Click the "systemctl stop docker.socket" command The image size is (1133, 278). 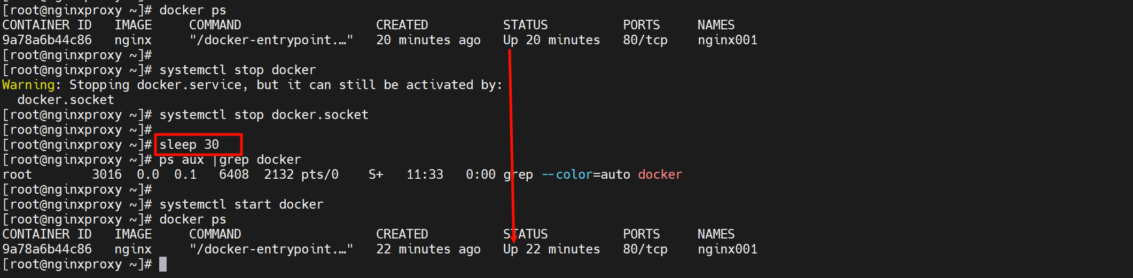pos(263,115)
